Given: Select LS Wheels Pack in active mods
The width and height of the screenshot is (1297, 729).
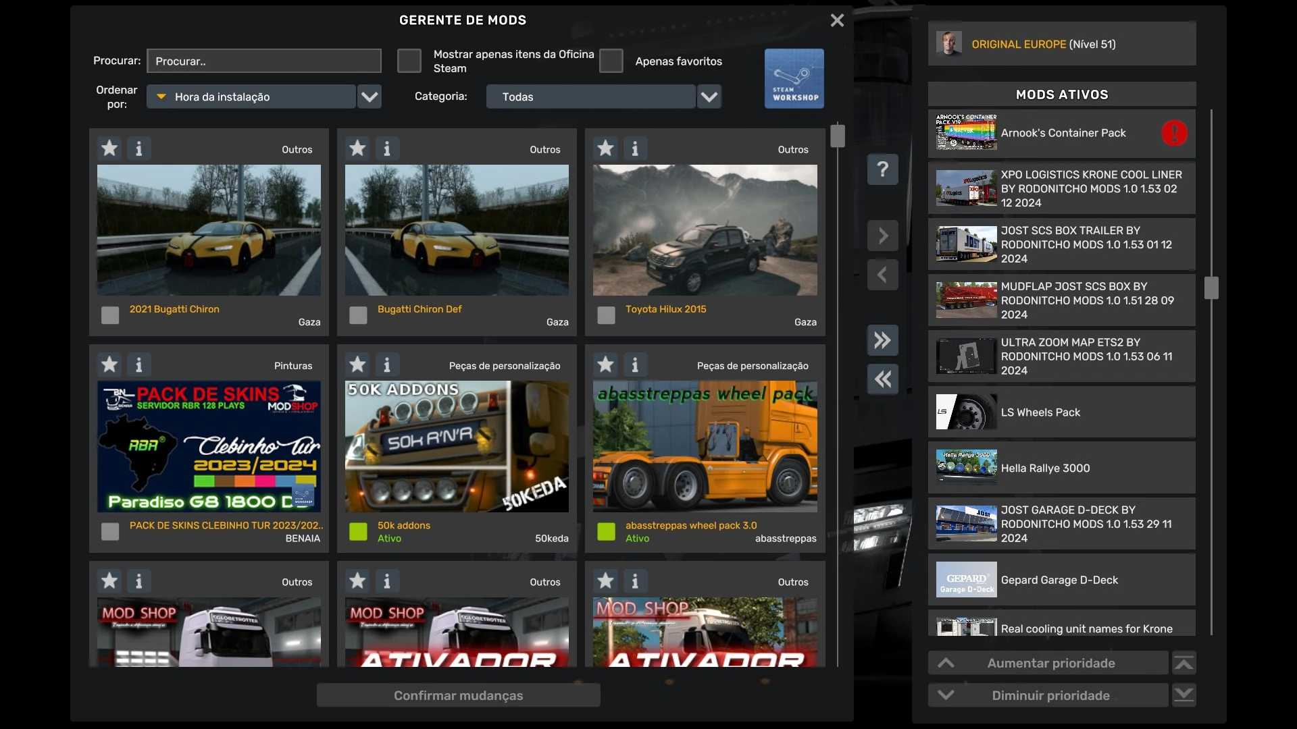Looking at the screenshot, I should 1061,412.
